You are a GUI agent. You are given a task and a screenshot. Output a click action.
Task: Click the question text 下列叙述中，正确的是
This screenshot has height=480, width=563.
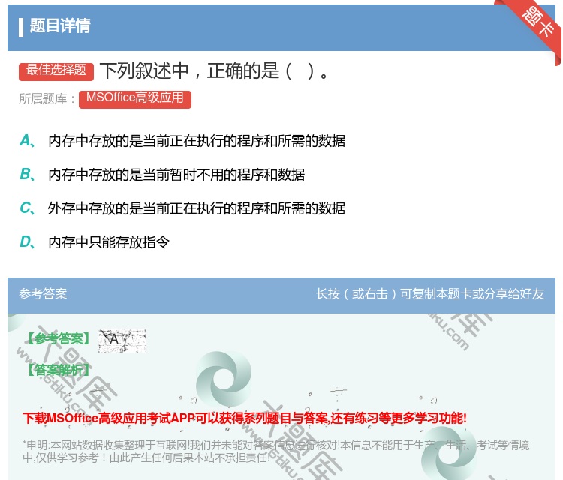214,70
